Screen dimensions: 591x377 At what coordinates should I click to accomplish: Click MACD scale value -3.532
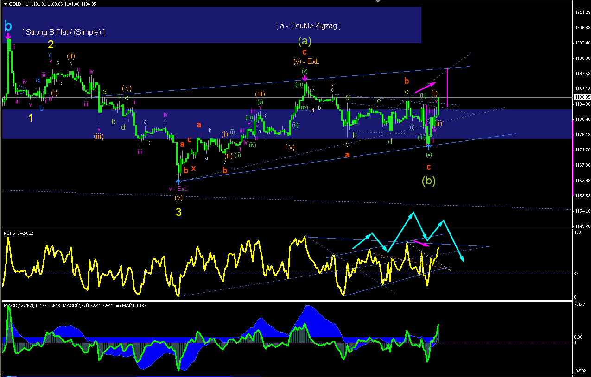pyautogui.click(x=580, y=371)
